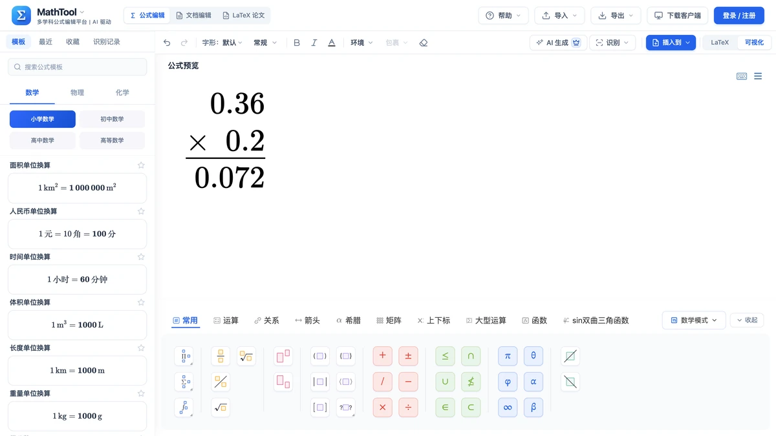Insert division symbol
Image resolution: width=776 pixels, height=436 pixels.
[408, 408]
